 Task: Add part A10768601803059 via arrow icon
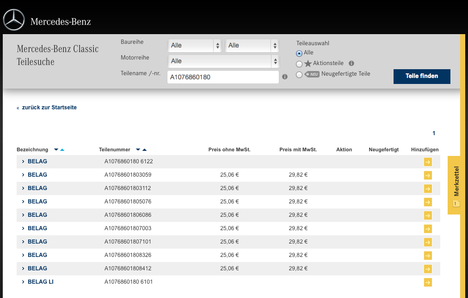tap(428, 175)
